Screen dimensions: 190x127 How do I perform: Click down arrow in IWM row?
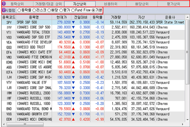pos(73,93)
